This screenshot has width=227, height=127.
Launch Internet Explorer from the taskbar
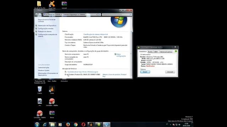pos(45,125)
